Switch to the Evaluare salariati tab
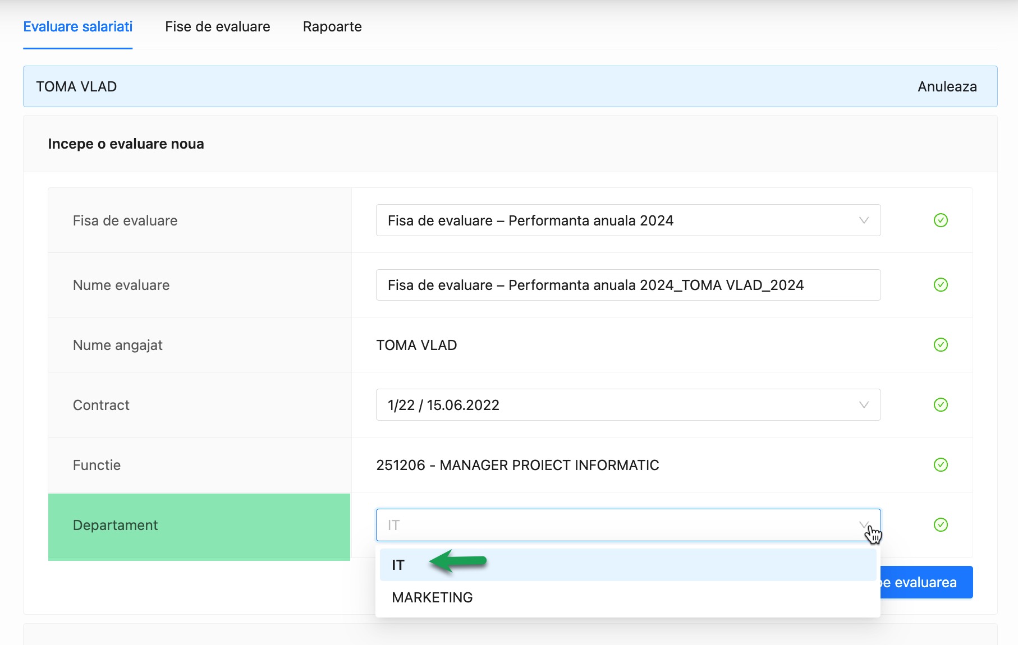 click(x=78, y=26)
